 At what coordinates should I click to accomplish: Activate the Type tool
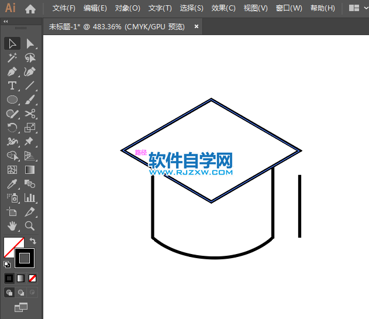[12, 85]
